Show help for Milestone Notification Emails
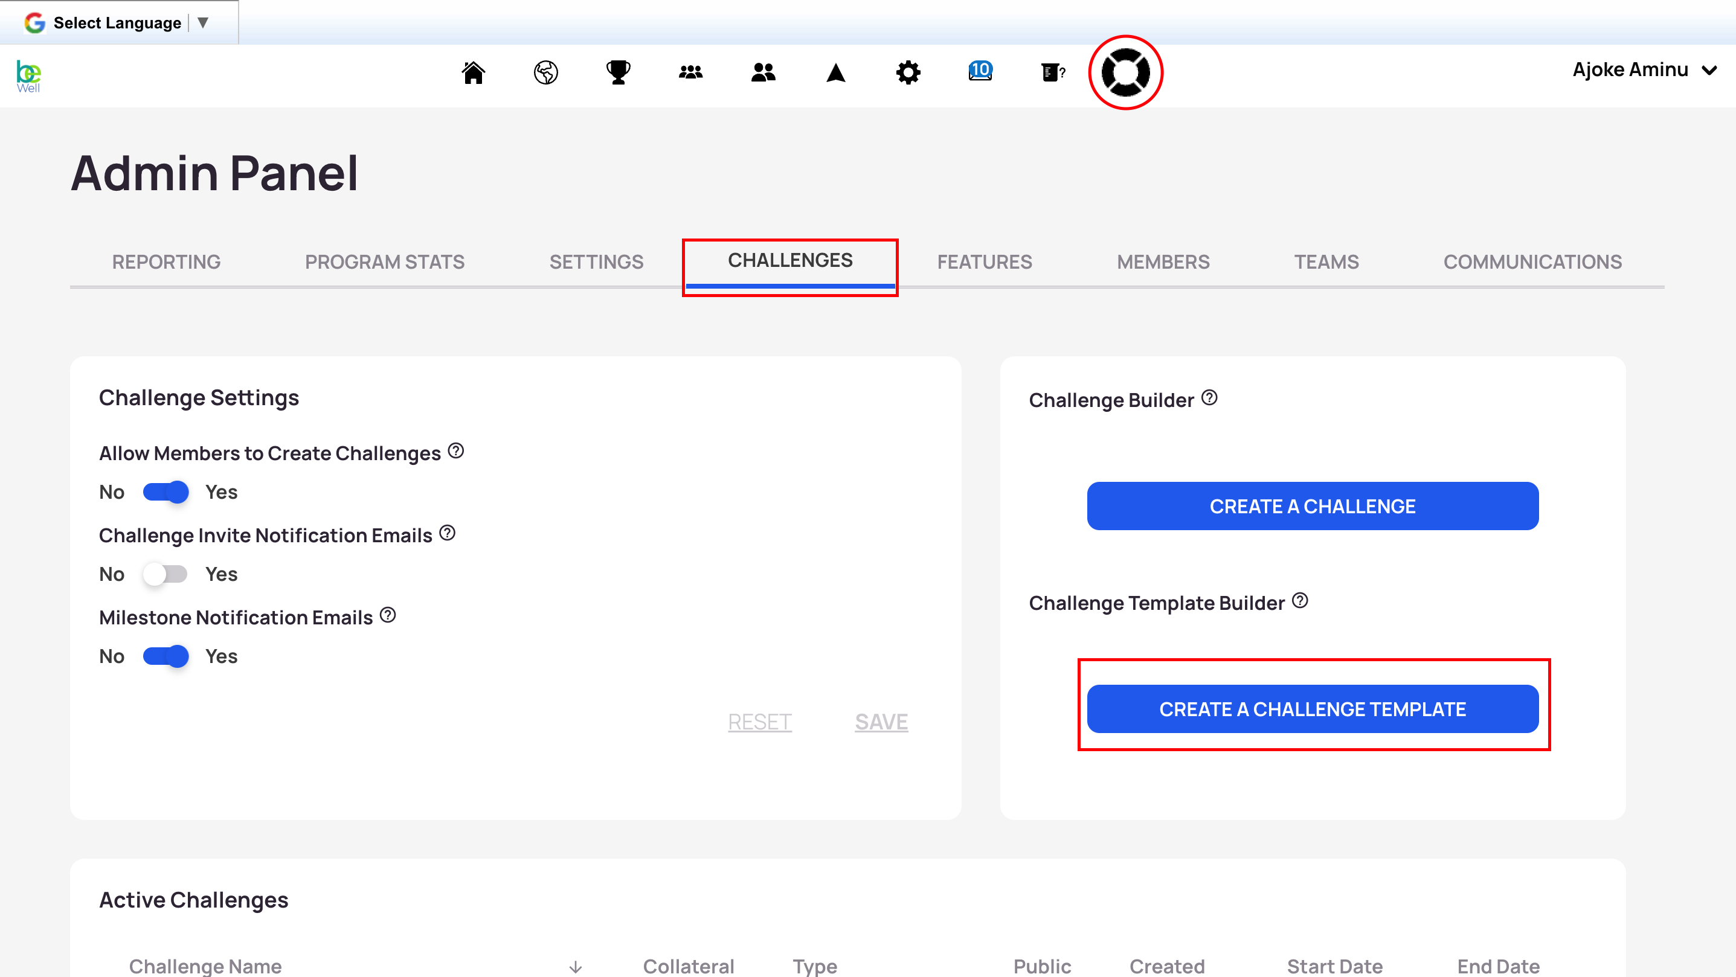Image resolution: width=1736 pixels, height=977 pixels. 388,615
